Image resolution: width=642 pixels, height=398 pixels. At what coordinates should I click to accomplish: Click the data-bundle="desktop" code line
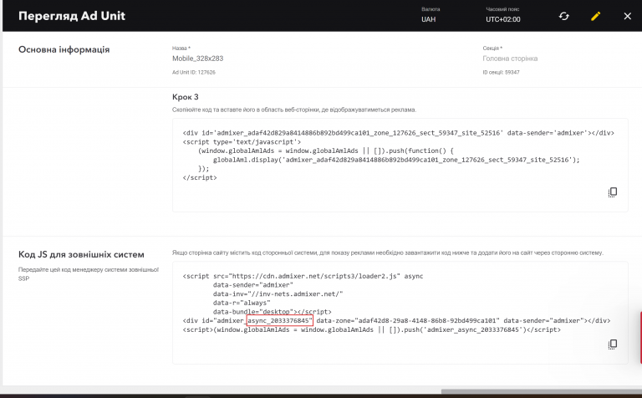pyautogui.click(x=273, y=312)
